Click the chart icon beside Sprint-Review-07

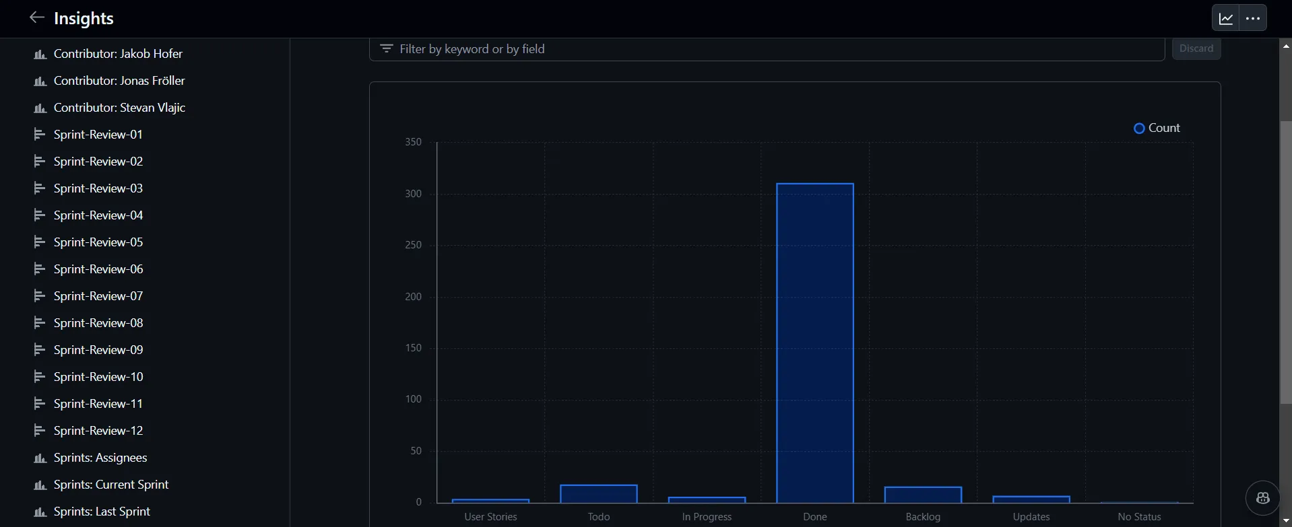[x=40, y=296]
